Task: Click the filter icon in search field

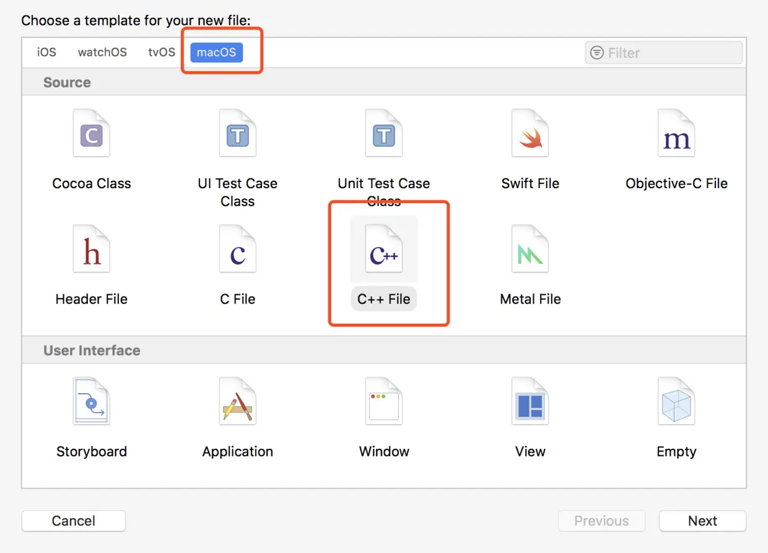Action: pyautogui.click(x=597, y=53)
